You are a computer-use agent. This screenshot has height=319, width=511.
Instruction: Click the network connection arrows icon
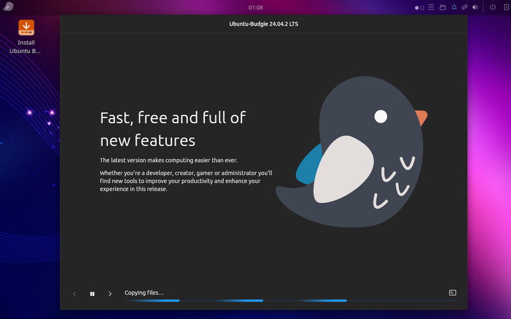point(465,7)
